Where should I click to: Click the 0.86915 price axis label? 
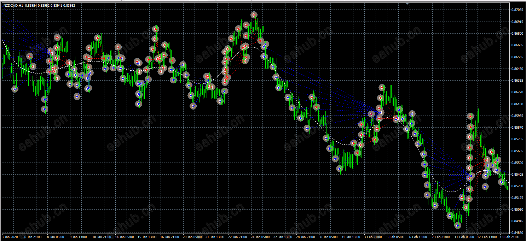[x=518, y=22]
